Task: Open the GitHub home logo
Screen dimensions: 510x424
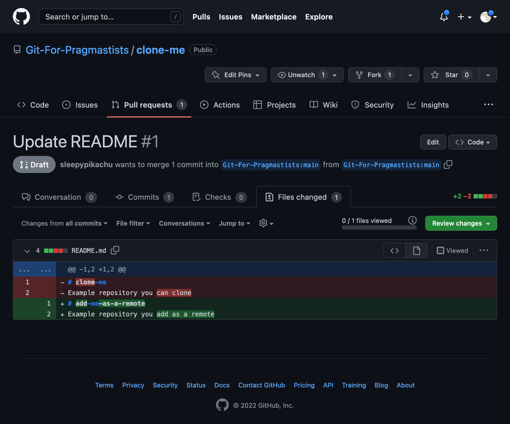Action: click(21, 17)
